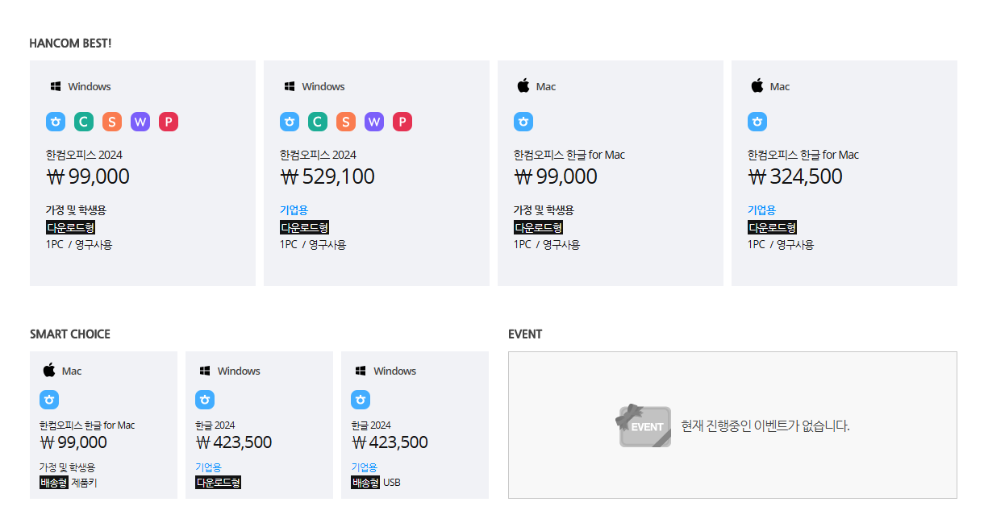The height and width of the screenshot is (527, 984).
Task: Click 기업용 label in the ₩324,500 card
Action: point(761,210)
